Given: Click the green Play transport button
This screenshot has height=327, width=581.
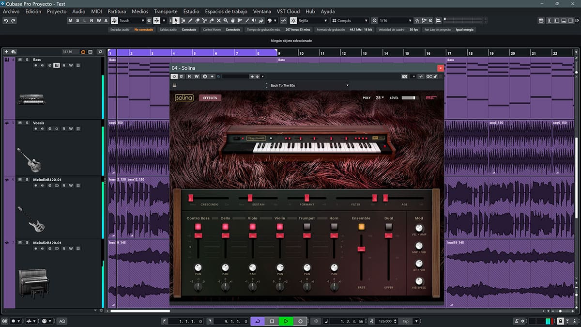Looking at the screenshot, I should pyautogui.click(x=286, y=321).
